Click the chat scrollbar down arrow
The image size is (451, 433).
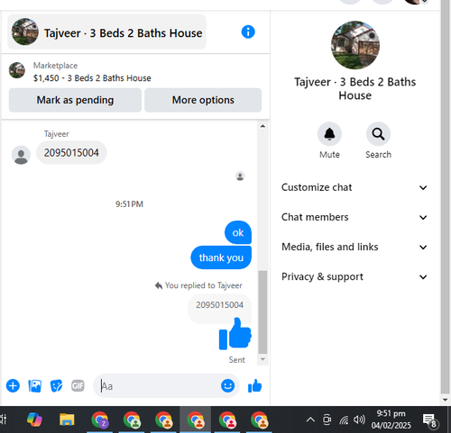click(262, 359)
